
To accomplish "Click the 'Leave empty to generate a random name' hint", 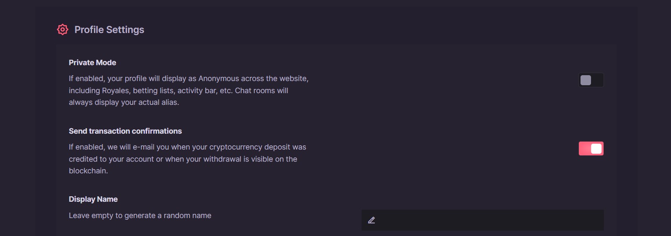I will [140, 216].
